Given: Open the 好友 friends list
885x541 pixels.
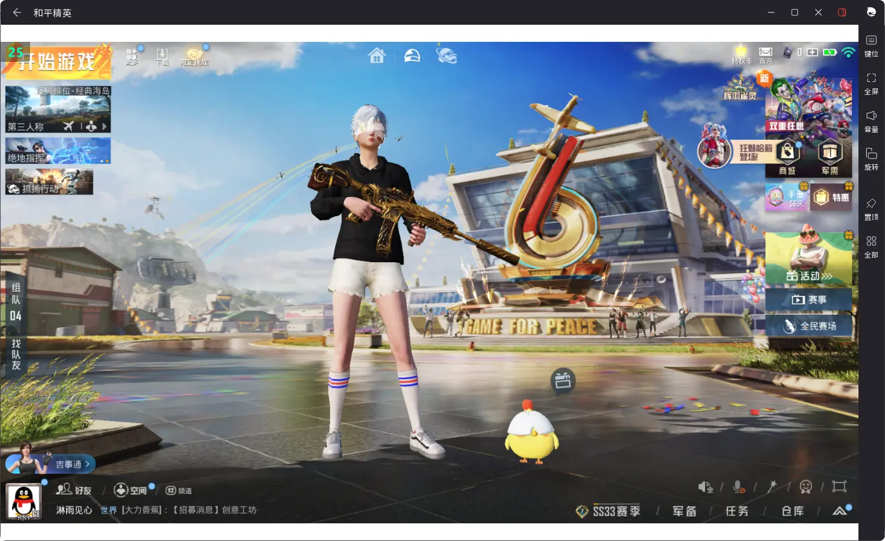Looking at the screenshot, I should [x=74, y=490].
